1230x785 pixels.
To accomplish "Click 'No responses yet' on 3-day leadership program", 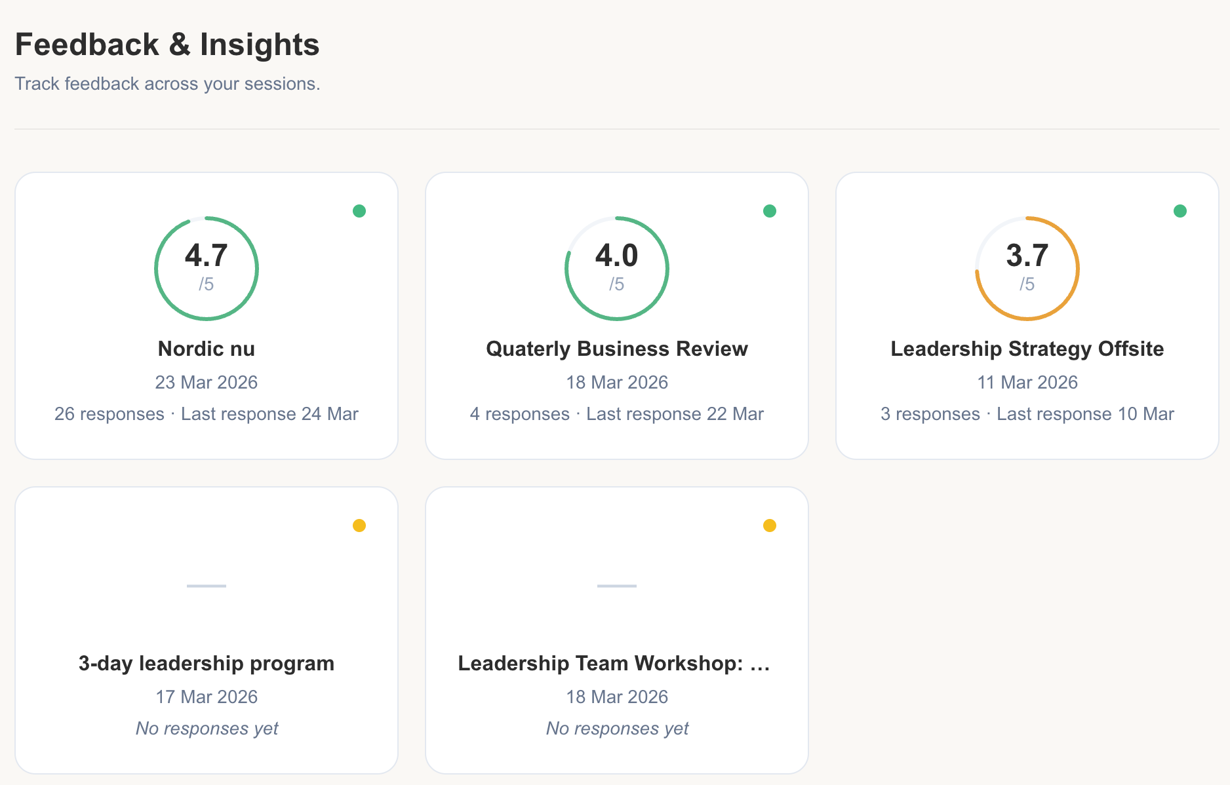I will [206, 728].
